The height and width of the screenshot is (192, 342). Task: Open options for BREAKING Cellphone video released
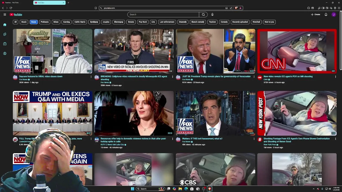click(x=172, y=77)
